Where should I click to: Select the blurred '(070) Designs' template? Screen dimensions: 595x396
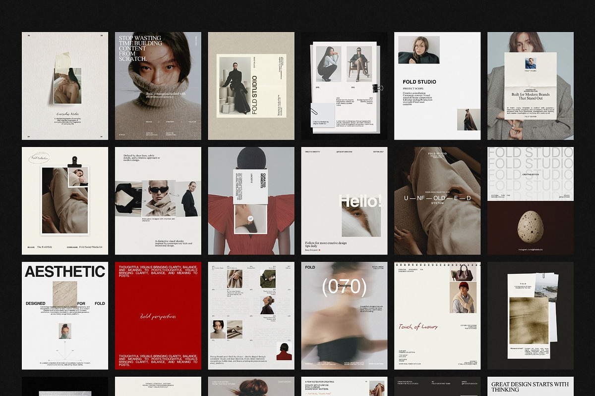click(x=344, y=315)
